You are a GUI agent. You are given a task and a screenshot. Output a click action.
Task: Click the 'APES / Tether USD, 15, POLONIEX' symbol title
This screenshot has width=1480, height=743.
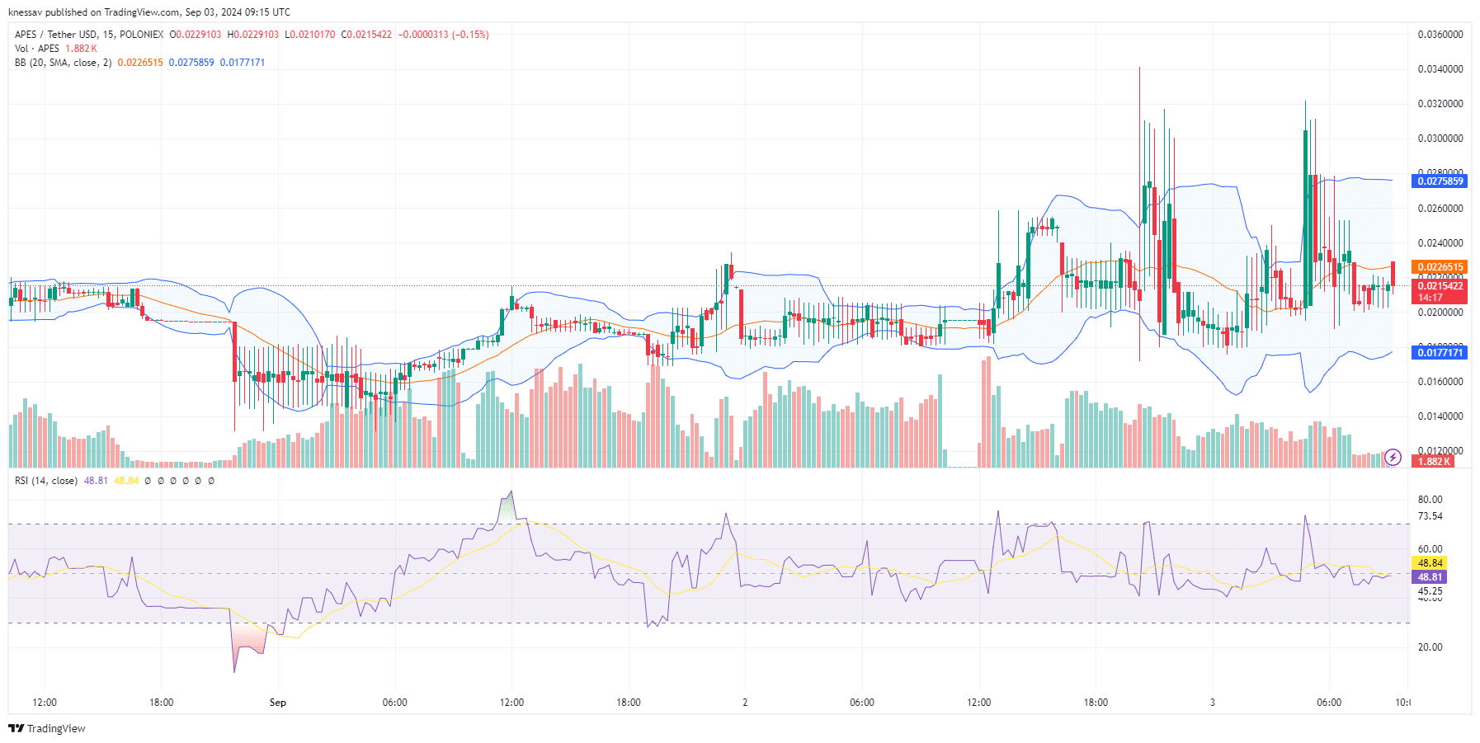click(x=89, y=35)
